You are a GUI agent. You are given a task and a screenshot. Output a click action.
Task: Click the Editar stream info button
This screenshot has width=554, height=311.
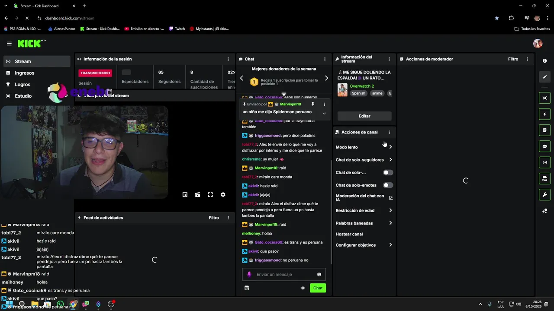(x=364, y=116)
